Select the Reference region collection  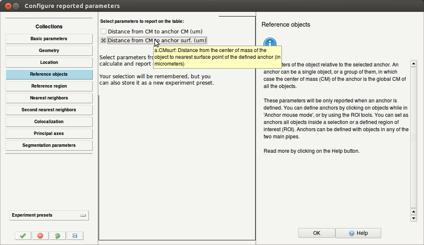pyautogui.click(x=49, y=86)
